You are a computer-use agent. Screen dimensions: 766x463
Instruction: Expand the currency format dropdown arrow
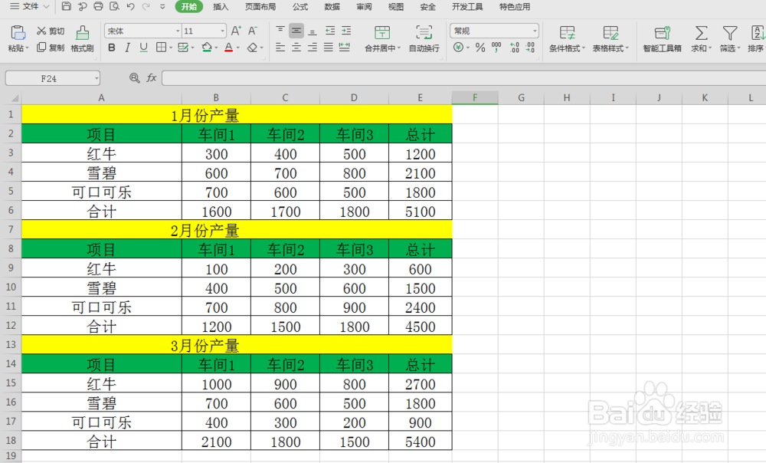coord(467,48)
